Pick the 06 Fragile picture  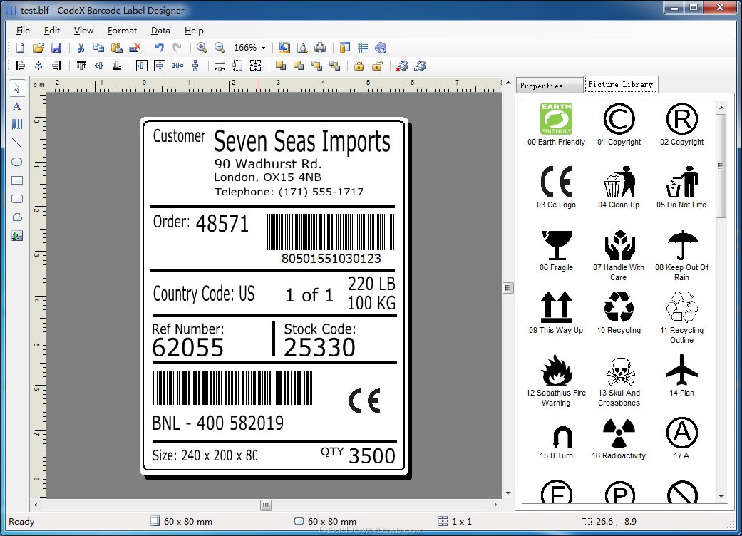(x=556, y=250)
